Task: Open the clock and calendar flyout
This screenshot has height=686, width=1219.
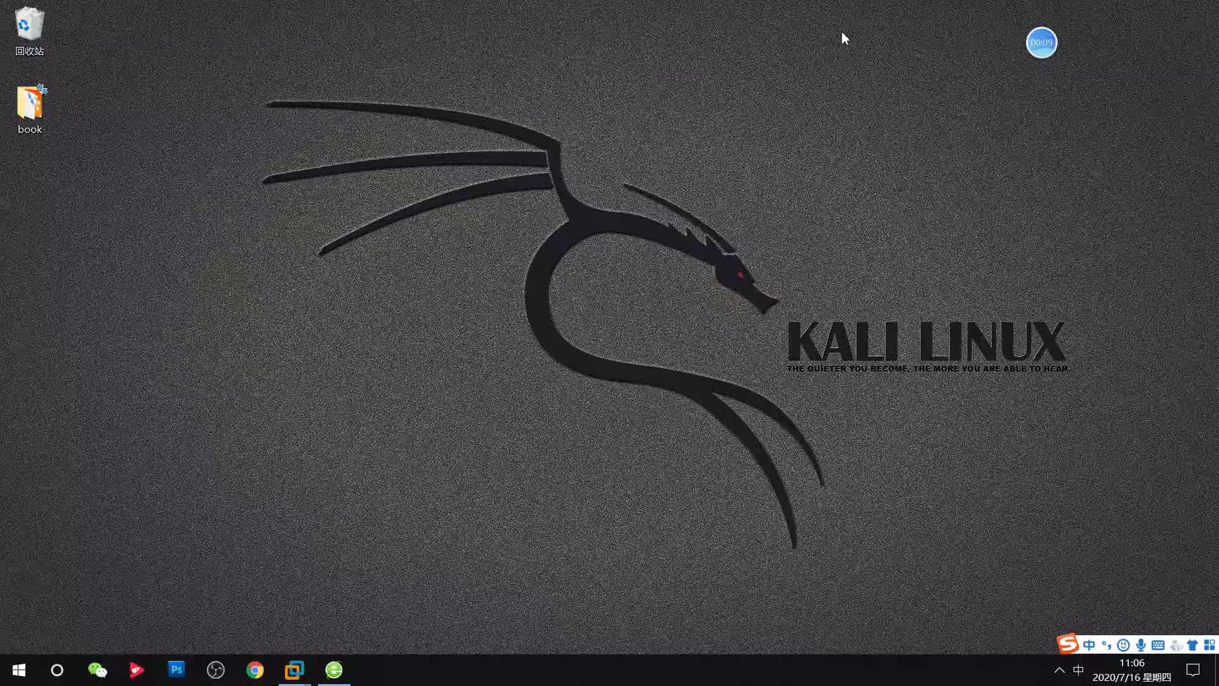Action: [x=1132, y=670]
